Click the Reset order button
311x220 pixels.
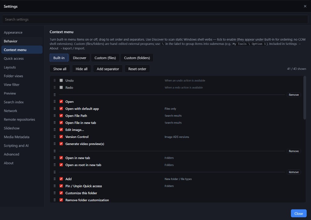[x=137, y=69]
